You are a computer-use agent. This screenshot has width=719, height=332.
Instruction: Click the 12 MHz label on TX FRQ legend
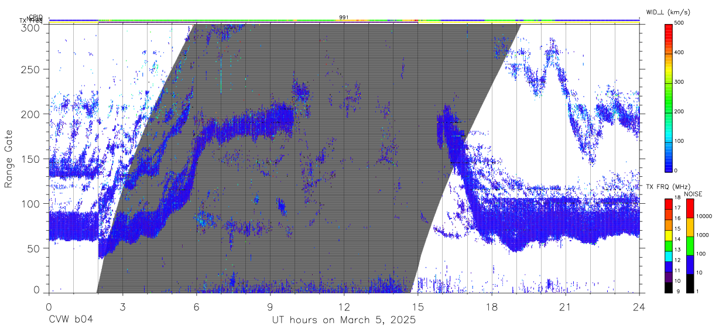(678, 260)
